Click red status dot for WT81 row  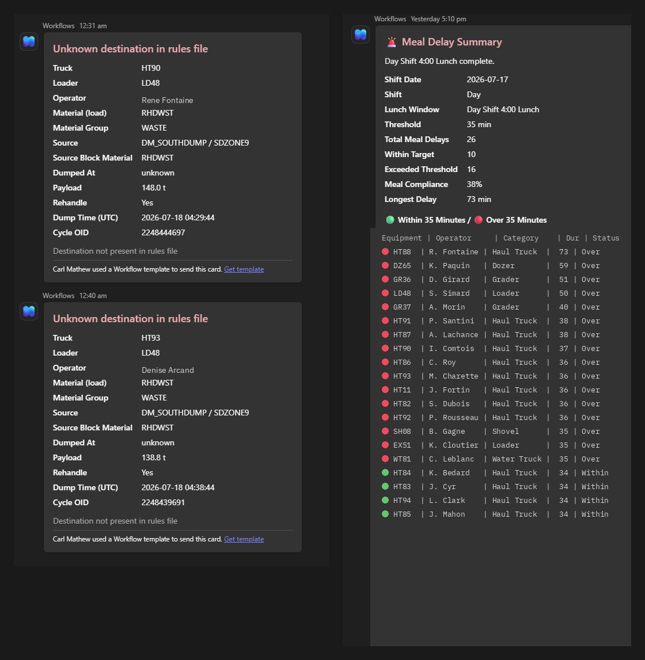coord(385,459)
